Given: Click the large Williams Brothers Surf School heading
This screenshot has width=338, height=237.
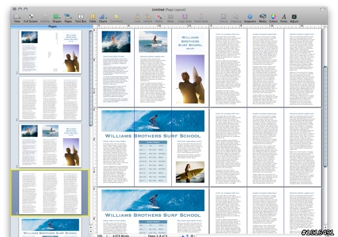Looking at the screenshot, I should pos(153,136).
